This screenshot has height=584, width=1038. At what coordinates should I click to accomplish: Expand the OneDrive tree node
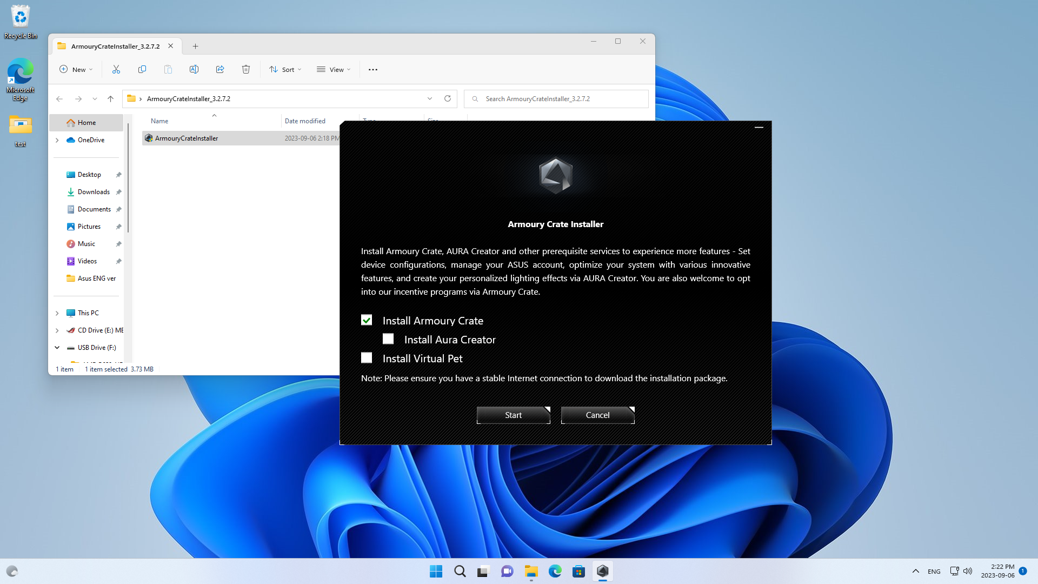click(x=57, y=140)
